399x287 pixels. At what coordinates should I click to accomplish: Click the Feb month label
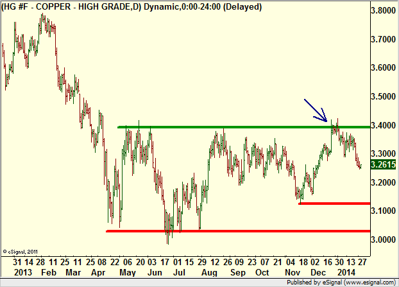click(x=49, y=272)
